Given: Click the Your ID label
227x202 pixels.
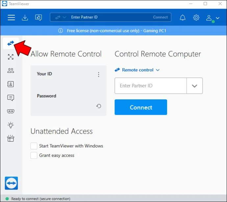Looking at the screenshot, I should (44, 74).
